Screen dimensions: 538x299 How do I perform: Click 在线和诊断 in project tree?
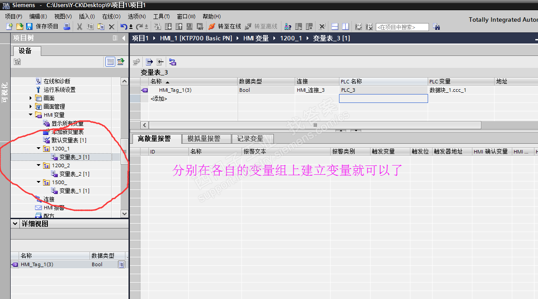57,81
